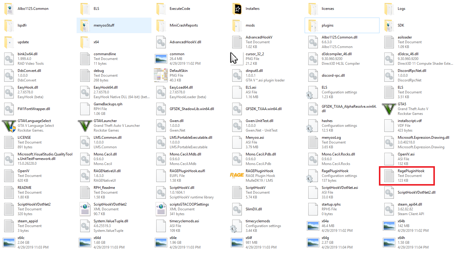Select the menyooStuff folder icon
This screenshot has height=256, width=463.
tap(85, 25)
